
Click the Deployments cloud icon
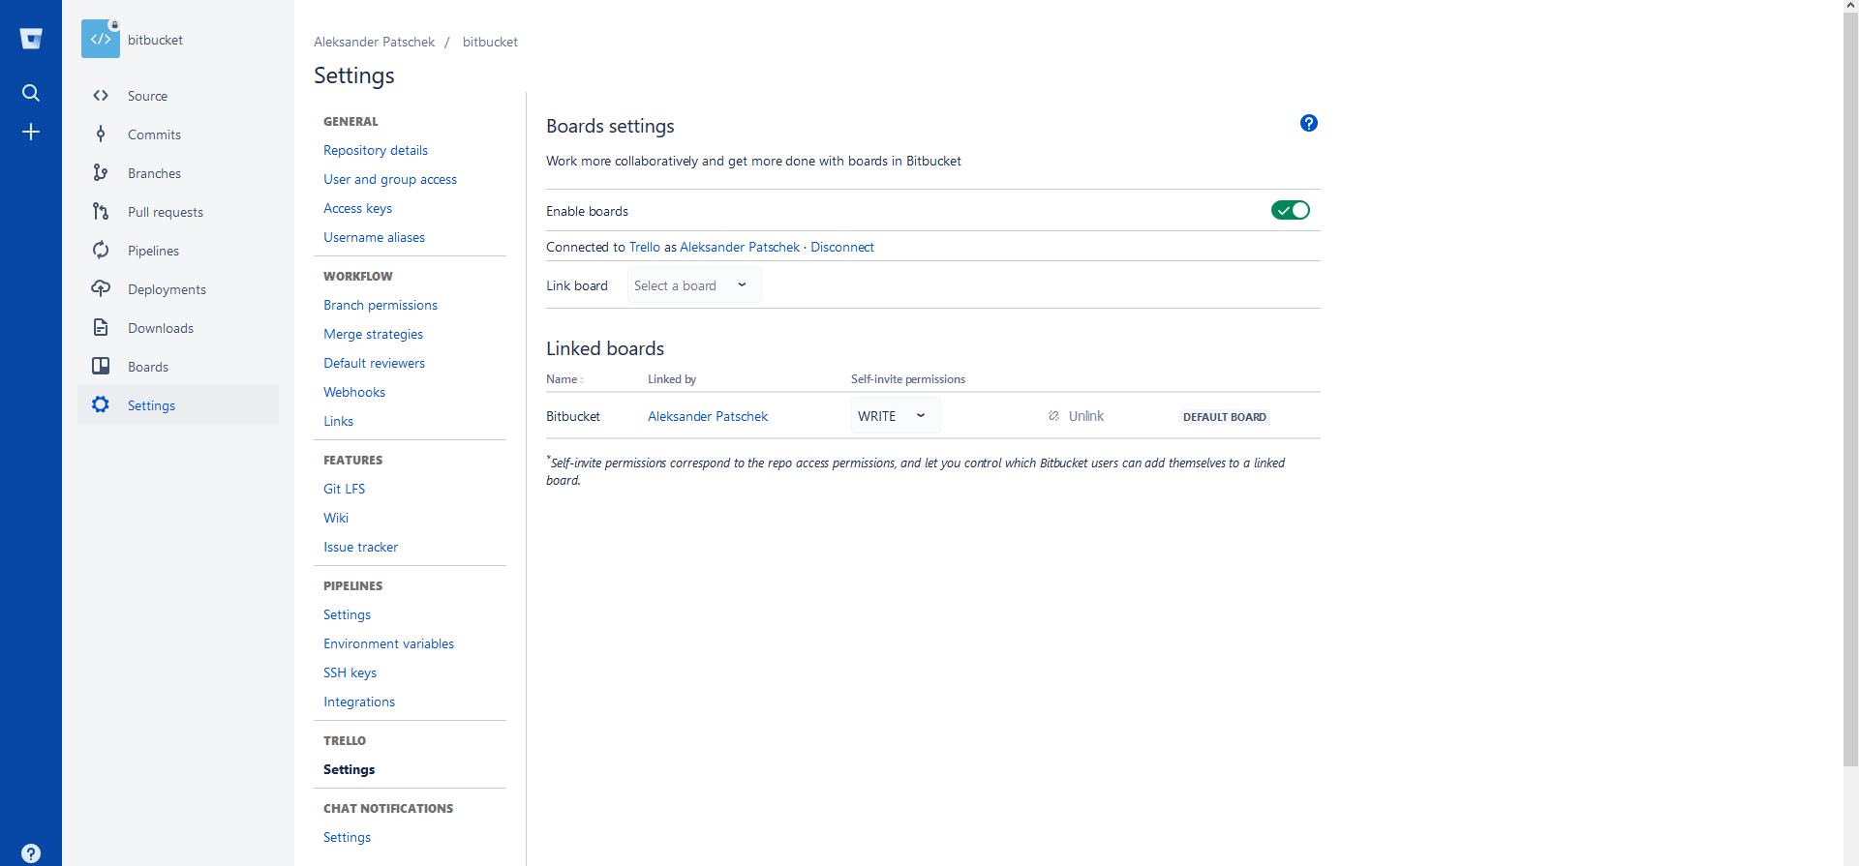tap(101, 288)
